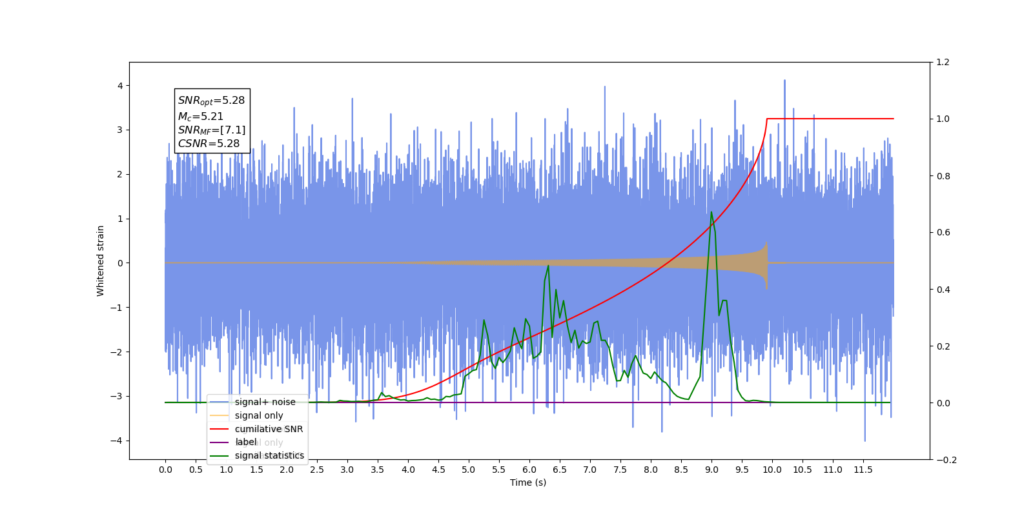The width and height of the screenshot is (1033, 516).
Task: Click the 'Time (s)' x-axis label
Action: click(x=528, y=482)
